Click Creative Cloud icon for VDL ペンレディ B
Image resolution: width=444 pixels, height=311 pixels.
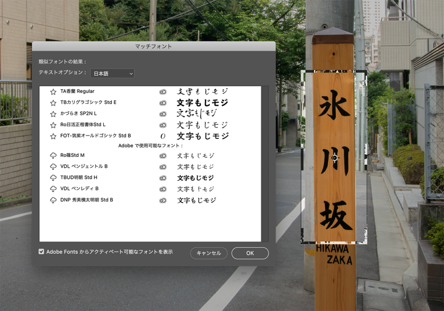[163, 189]
